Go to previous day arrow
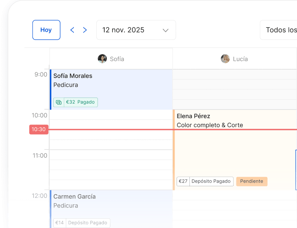The image size is (297, 228). tap(72, 30)
